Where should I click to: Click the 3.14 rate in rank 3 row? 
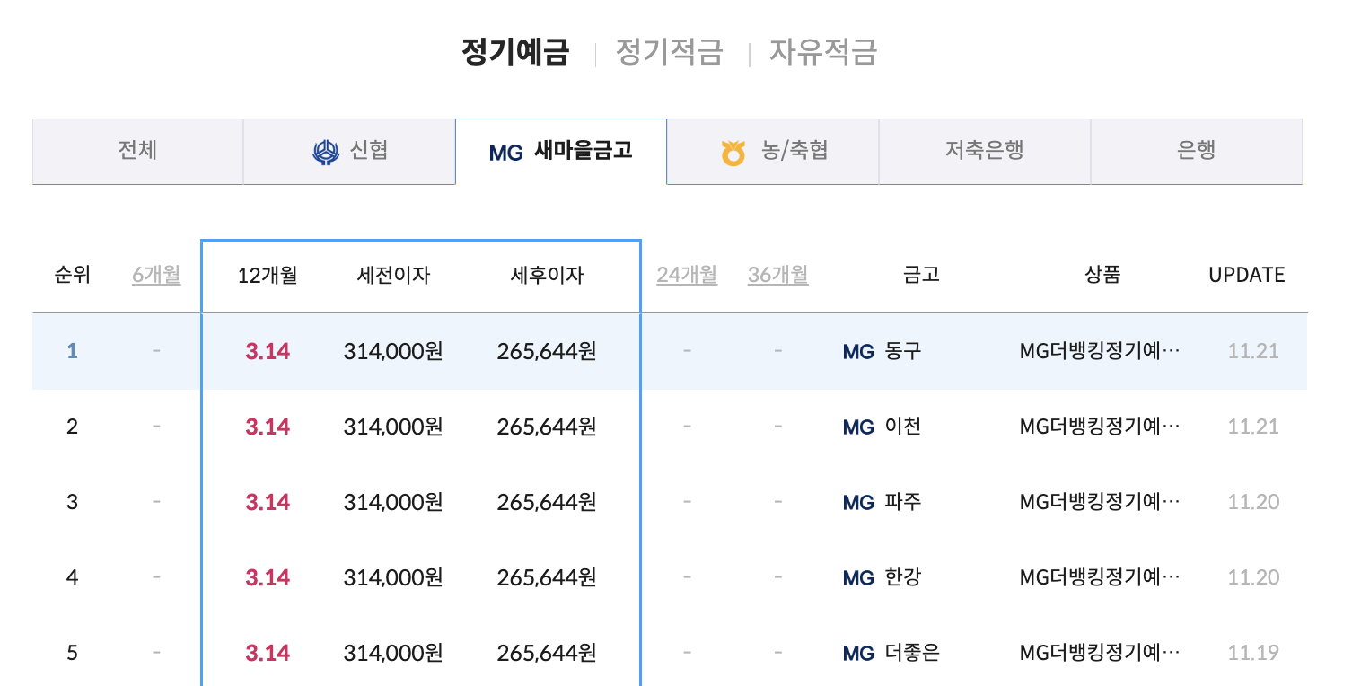(268, 503)
